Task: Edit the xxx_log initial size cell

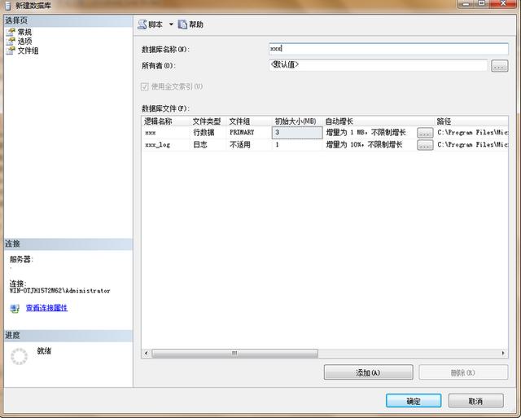Action: [297, 145]
